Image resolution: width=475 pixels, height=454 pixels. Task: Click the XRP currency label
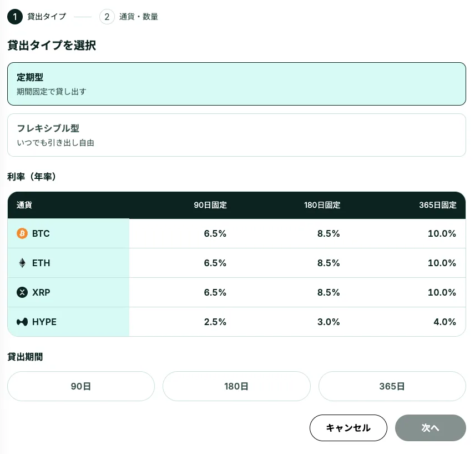click(x=41, y=292)
